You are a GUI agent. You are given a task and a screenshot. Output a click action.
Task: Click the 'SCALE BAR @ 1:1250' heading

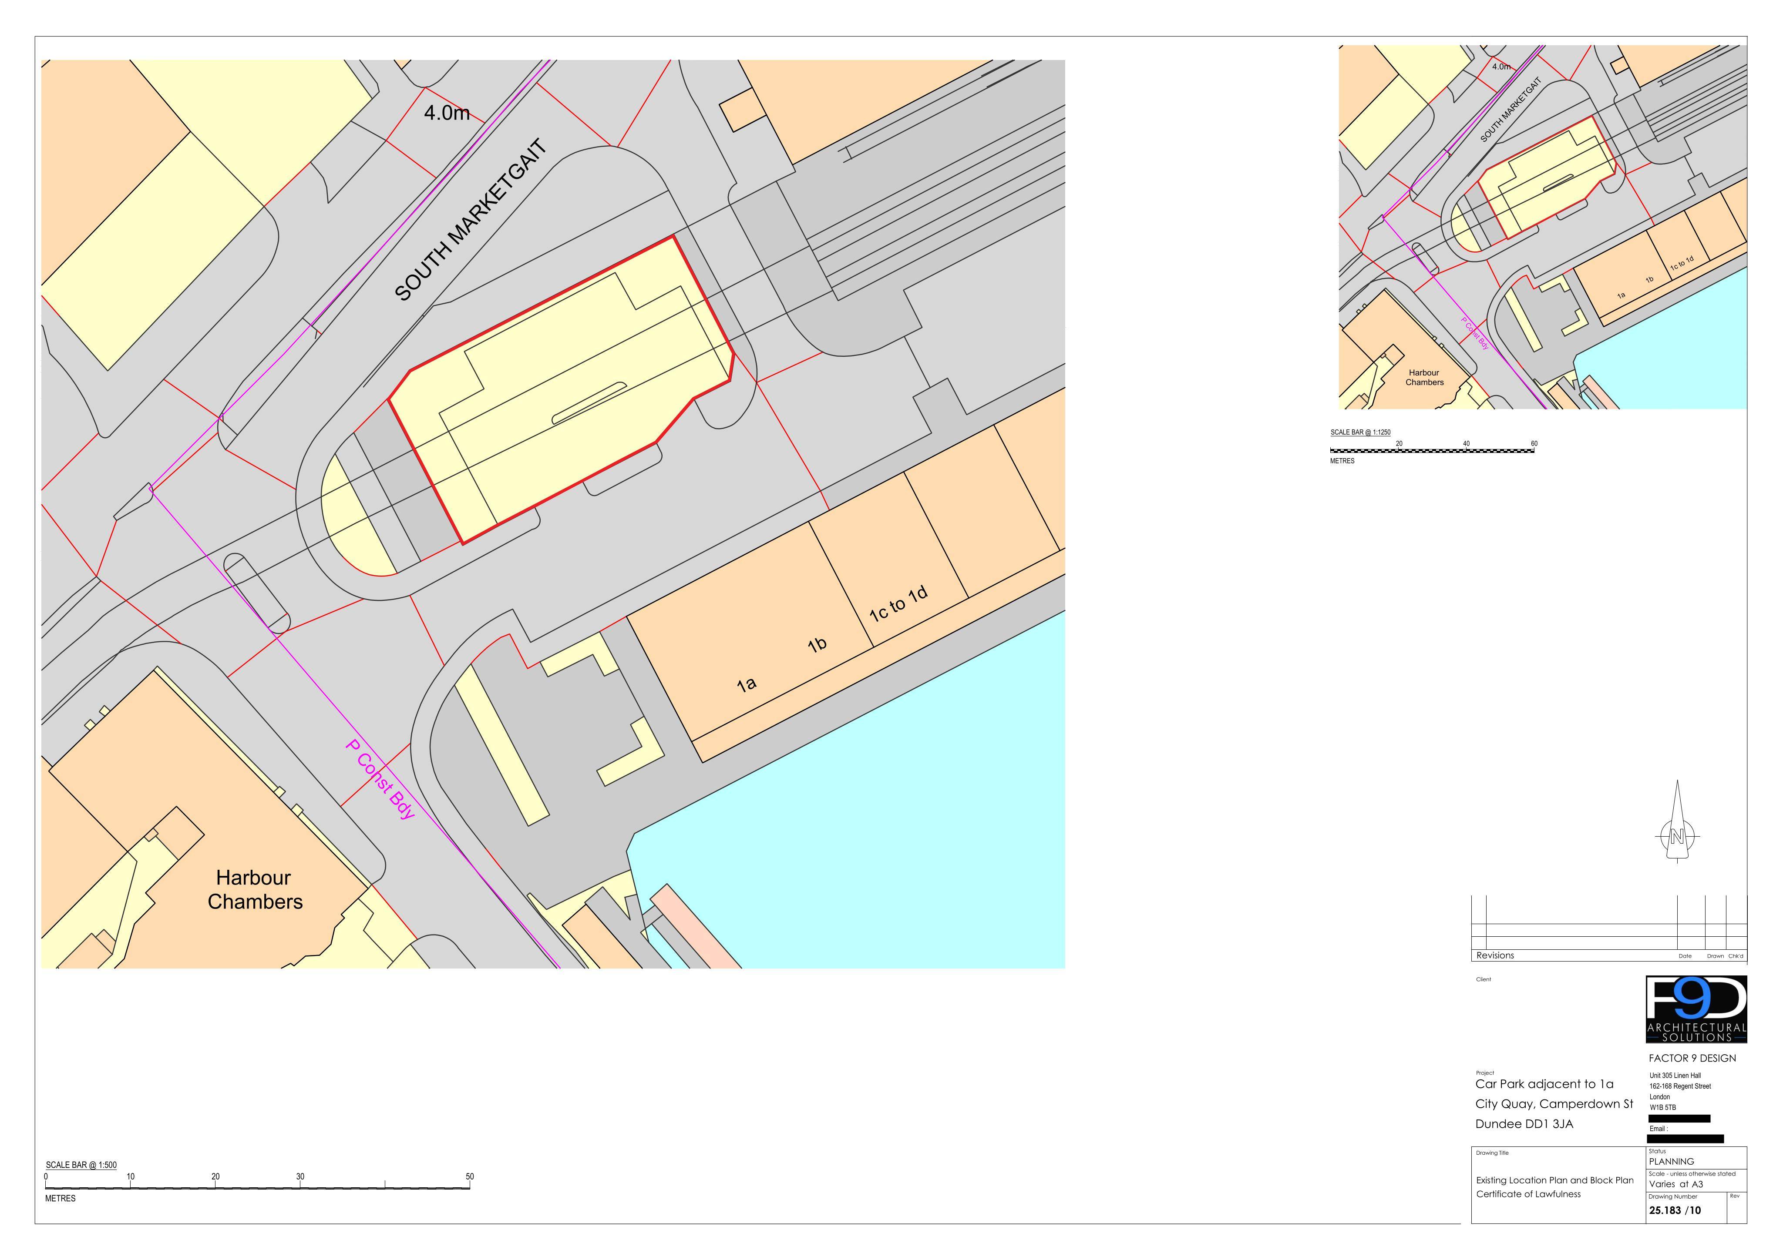tap(1361, 432)
